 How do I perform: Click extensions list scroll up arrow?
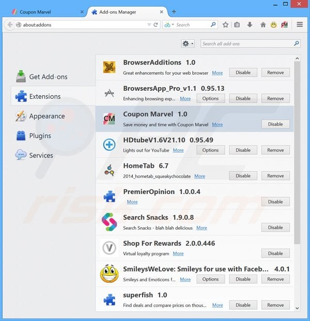click(x=297, y=58)
